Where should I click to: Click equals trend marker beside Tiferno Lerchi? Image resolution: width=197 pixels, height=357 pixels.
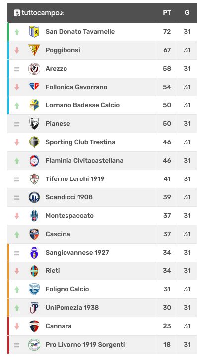click(x=17, y=179)
